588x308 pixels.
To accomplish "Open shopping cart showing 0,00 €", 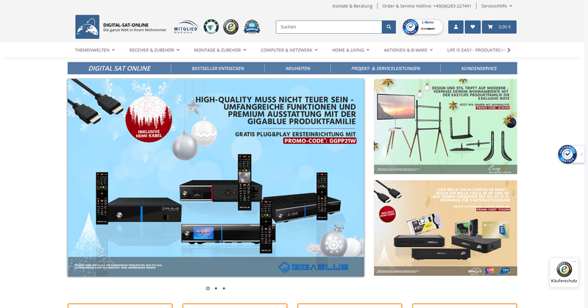I will (x=499, y=27).
